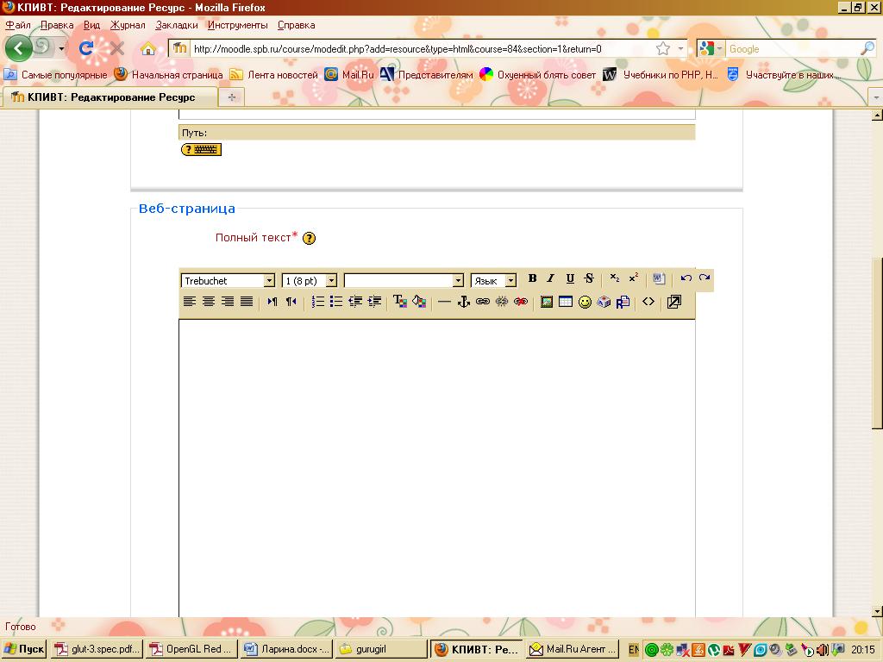The image size is (883, 662).
Task: Open the Инструменты menu
Action: tap(238, 25)
